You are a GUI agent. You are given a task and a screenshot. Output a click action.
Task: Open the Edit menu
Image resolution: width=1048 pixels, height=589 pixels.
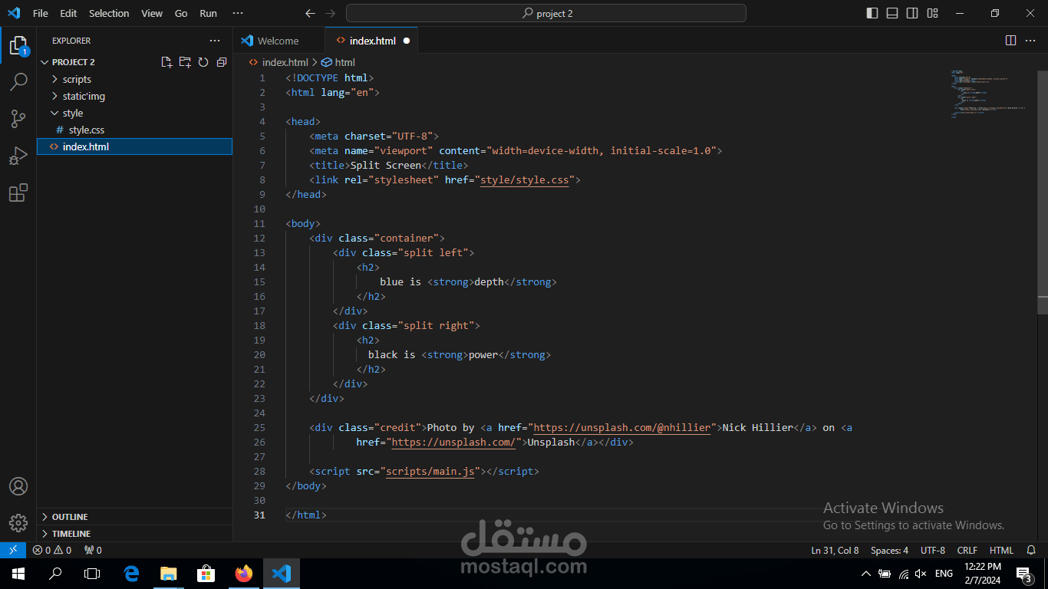(x=68, y=13)
